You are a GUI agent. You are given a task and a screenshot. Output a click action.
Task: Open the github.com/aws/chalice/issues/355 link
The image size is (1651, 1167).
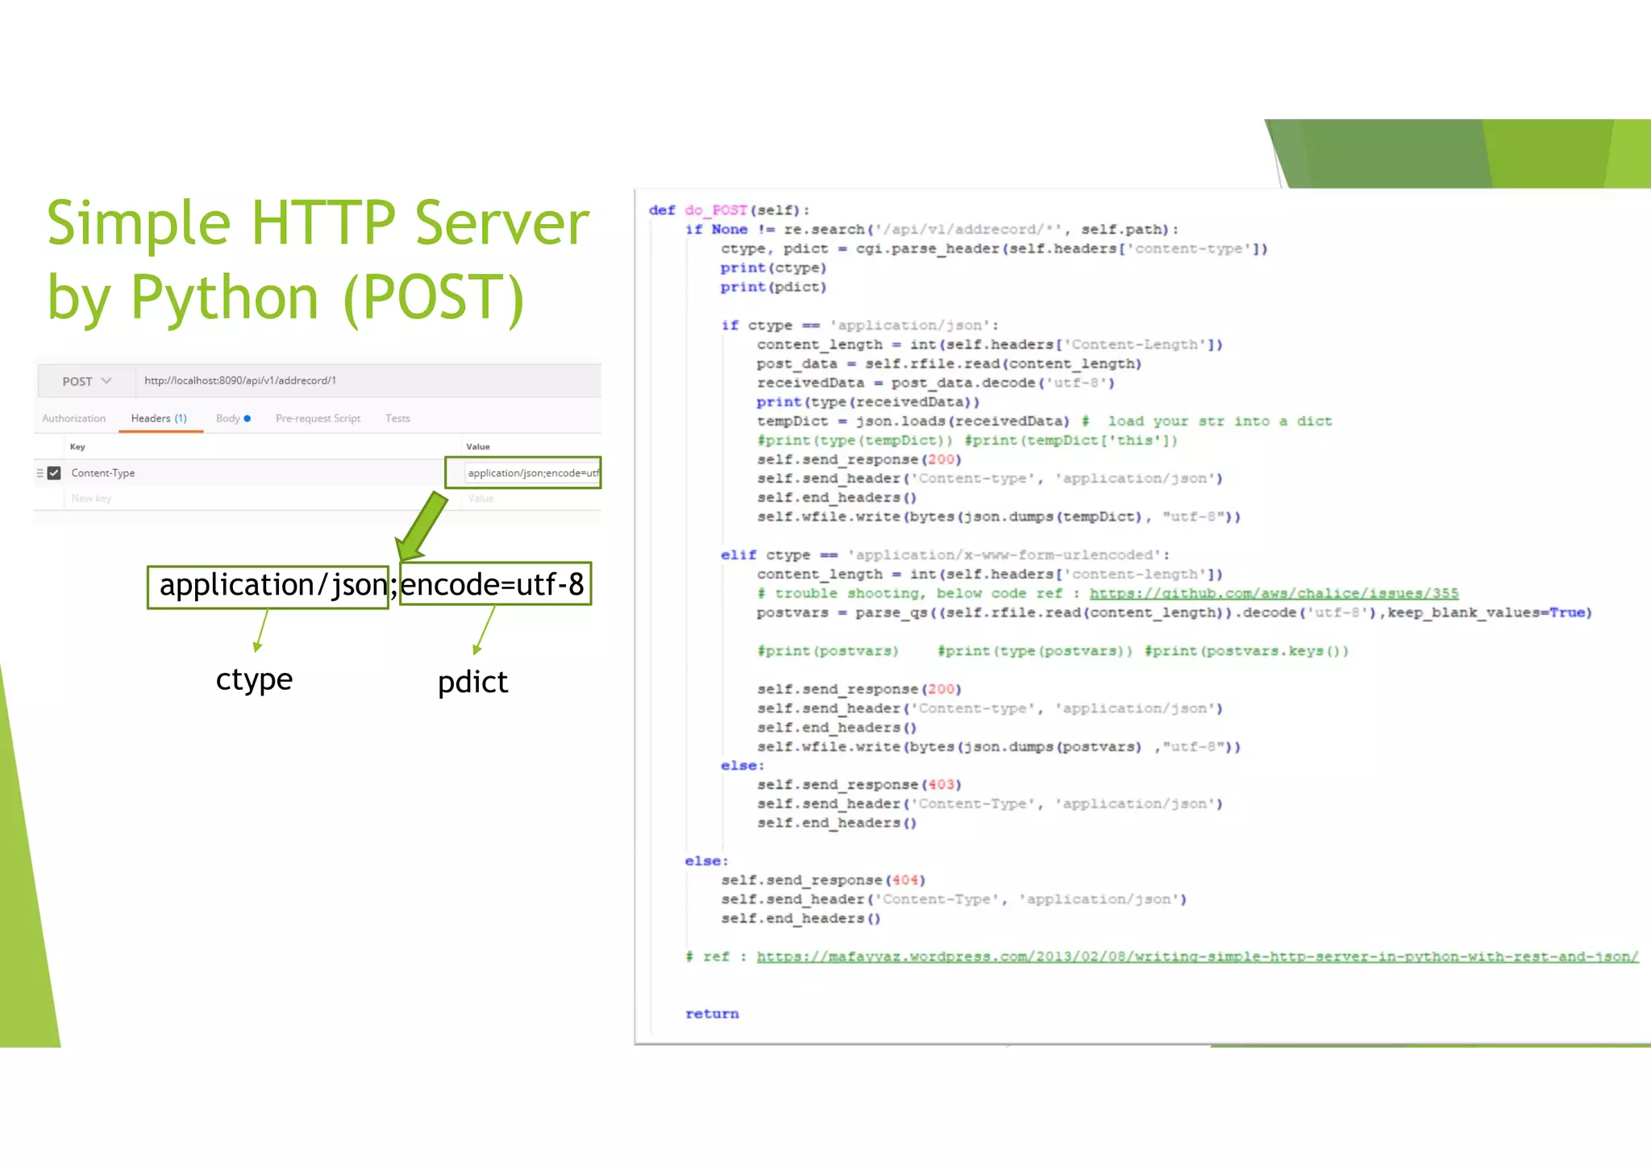pos(1274,593)
